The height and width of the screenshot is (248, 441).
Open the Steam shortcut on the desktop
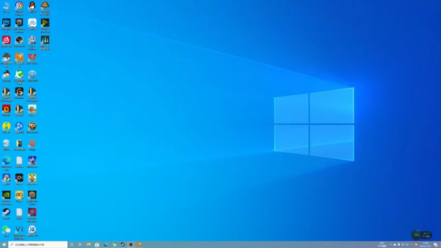click(6, 212)
